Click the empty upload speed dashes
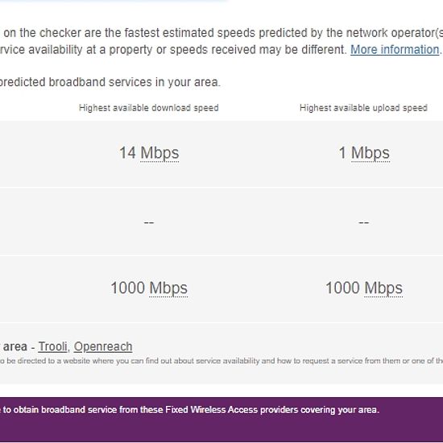The image size is (443, 443). (x=363, y=222)
